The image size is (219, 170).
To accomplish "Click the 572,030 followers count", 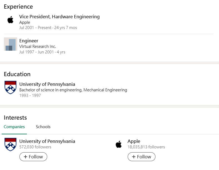I will coord(35,147).
